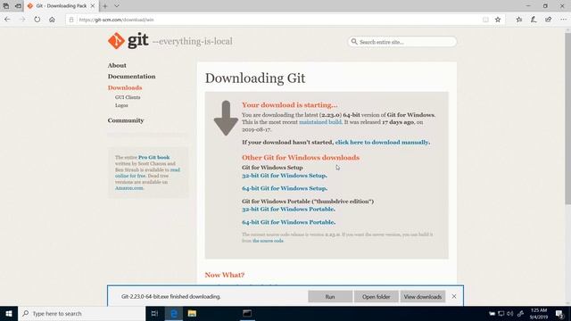Open the favorites hub icon
The image size is (571, 321).
(519, 20)
